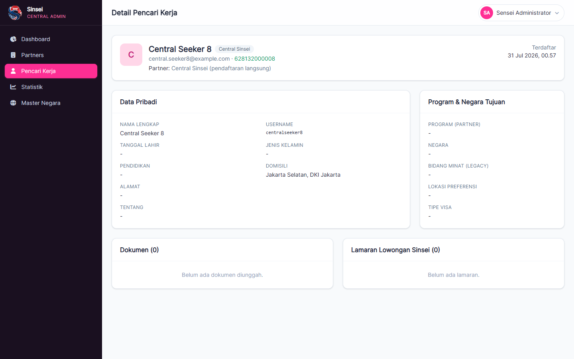The height and width of the screenshot is (359, 574).
Task: Click the TIPE VISA field label
Action: pyautogui.click(x=440, y=207)
